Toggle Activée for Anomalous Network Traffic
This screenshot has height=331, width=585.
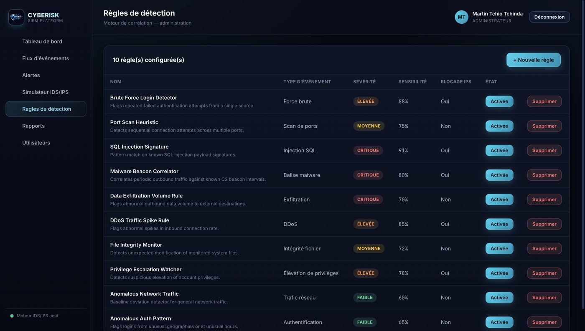499,298
